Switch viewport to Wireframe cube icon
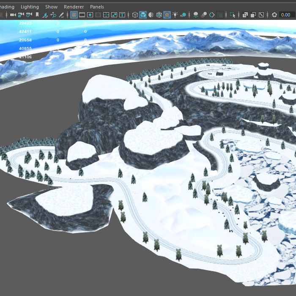The width and height of the screenshot is (296, 296). (135, 15)
